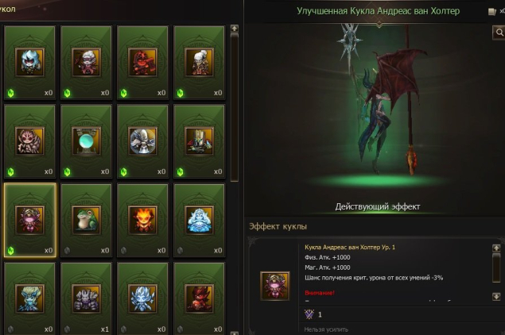The image size is (505, 335).
Task: Select the red demon doll in bottom row
Action: click(199, 299)
